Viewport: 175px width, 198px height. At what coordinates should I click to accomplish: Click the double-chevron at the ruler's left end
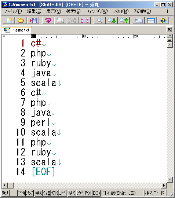(4, 36)
